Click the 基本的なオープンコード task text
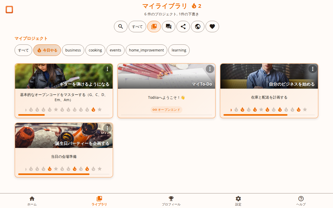Image resolution: width=333 pixels, height=208 pixels. (x=64, y=97)
